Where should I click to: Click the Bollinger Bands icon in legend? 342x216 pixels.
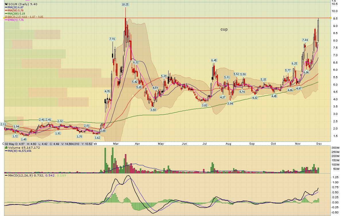[x=6, y=17]
